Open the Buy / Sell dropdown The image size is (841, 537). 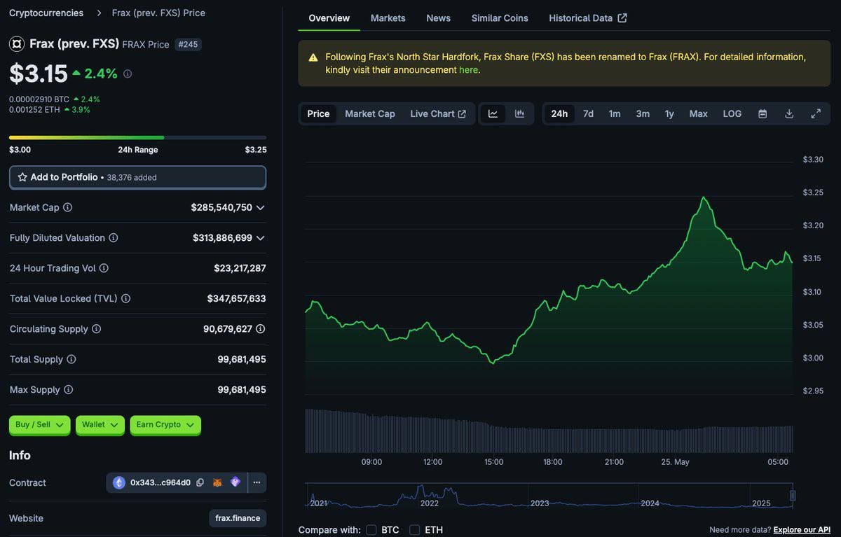pos(40,425)
